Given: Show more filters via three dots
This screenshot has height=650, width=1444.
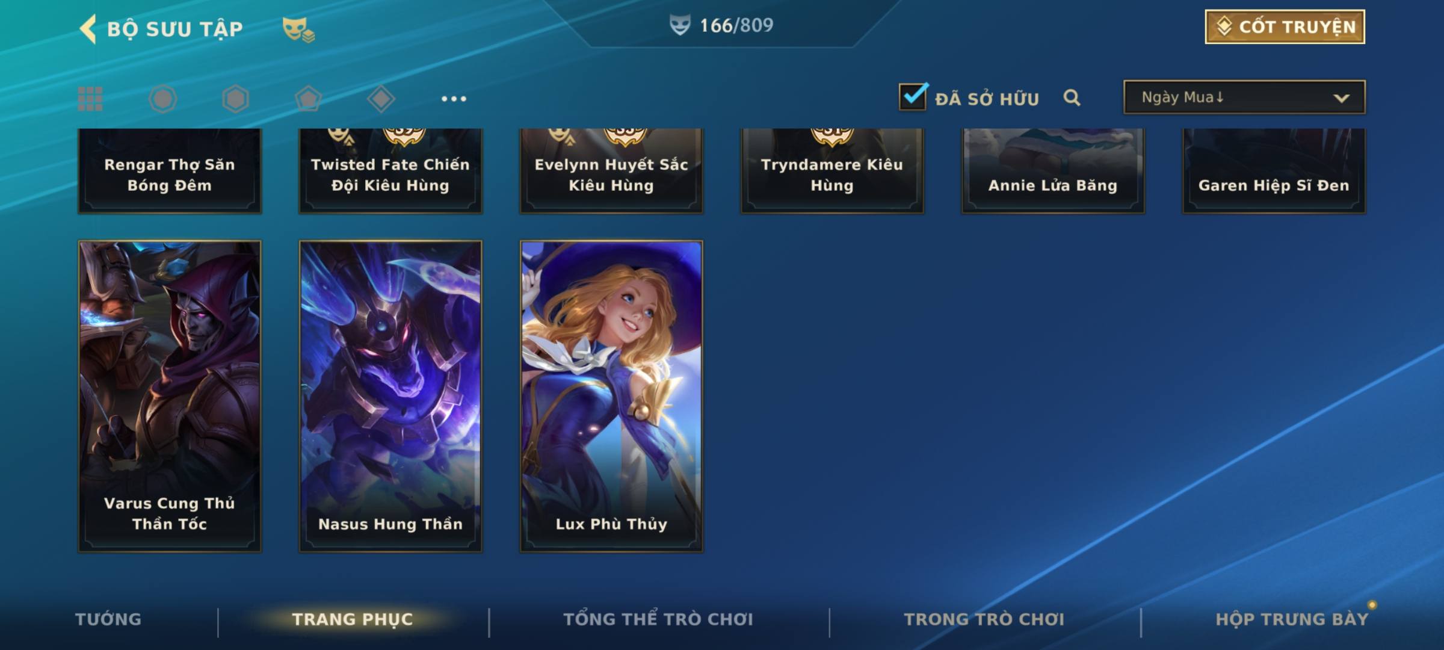Looking at the screenshot, I should [x=454, y=99].
